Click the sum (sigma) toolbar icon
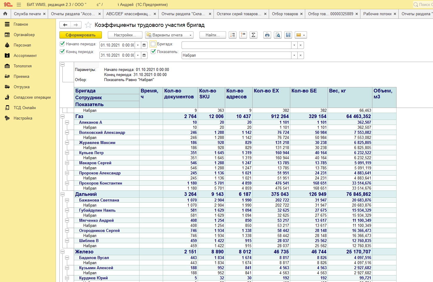This screenshot has width=433, height=282. coord(253,35)
